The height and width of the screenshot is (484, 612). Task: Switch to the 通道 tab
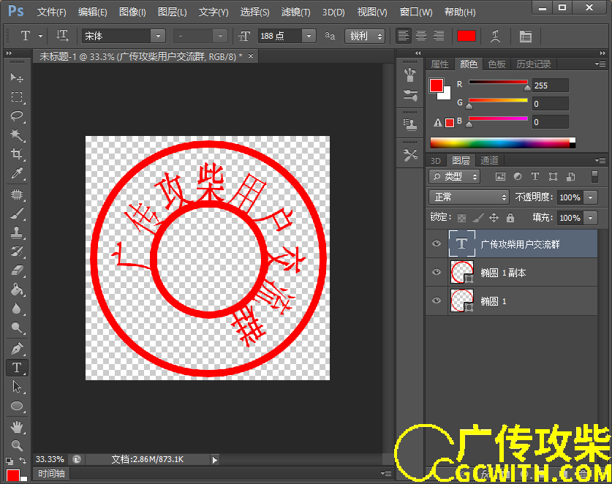click(x=489, y=160)
